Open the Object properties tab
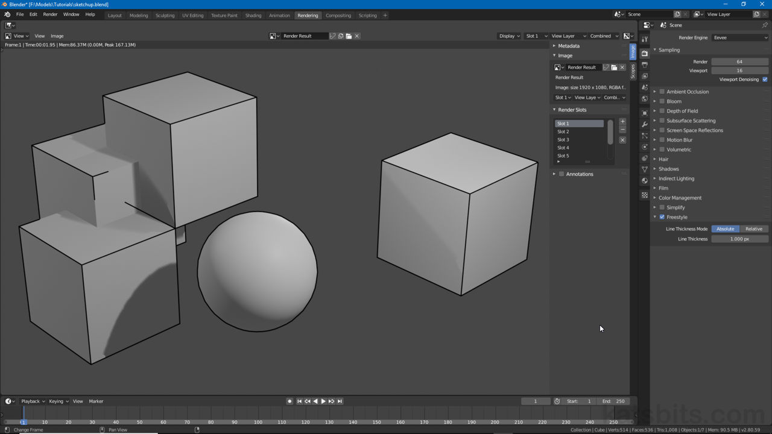Viewport: 772px width, 434px height. coord(645,113)
